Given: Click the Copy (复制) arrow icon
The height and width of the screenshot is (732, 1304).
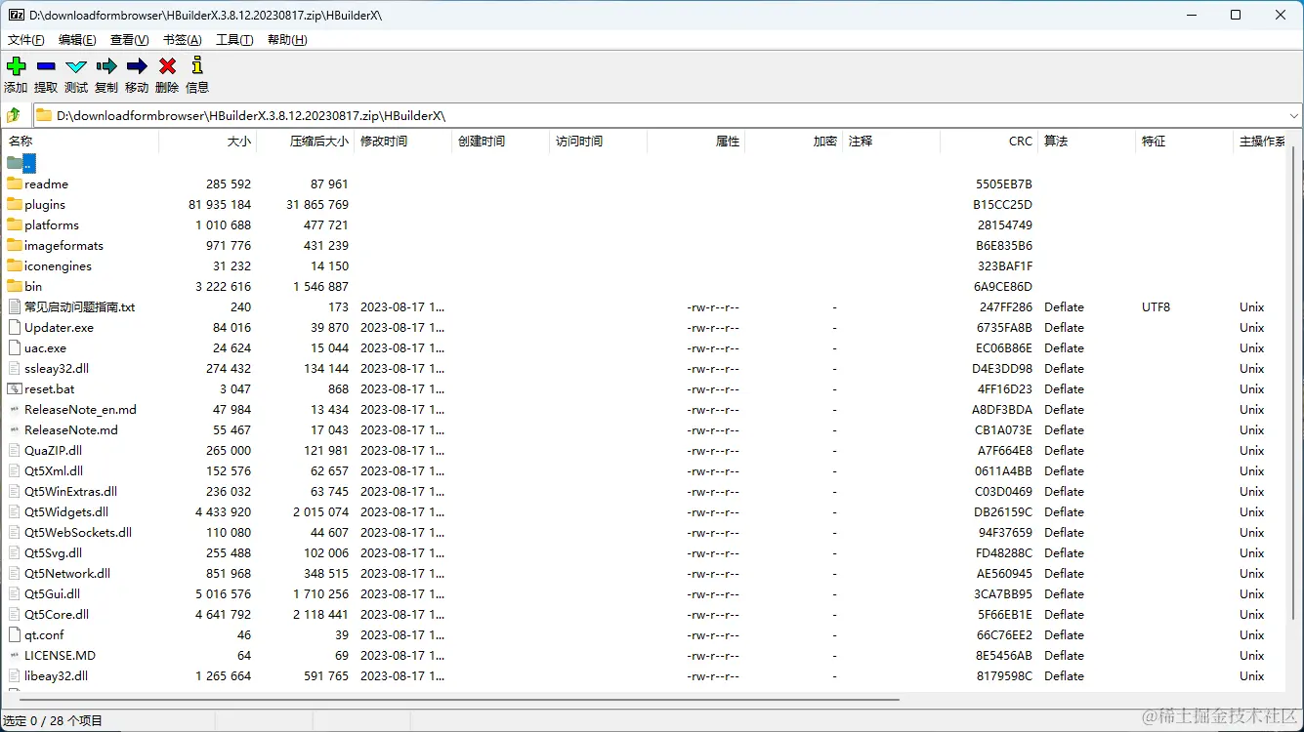Looking at the screenshot, I should (106, 66).
